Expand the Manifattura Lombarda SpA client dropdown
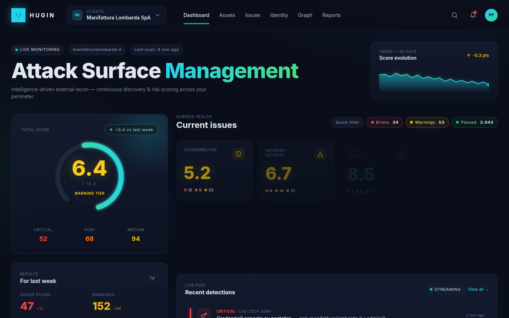509x318 pixels. coord(116,15)
